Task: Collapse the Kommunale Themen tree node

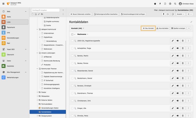Action: tap(37, 69)
